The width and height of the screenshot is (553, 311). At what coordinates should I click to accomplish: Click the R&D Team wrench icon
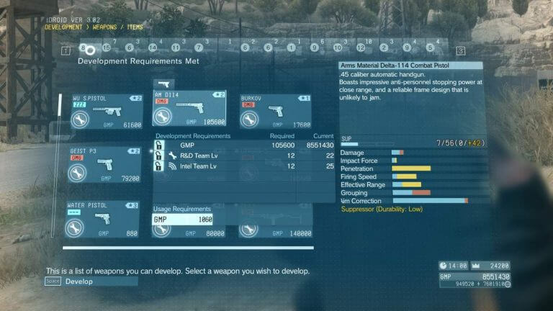tap(173, 155)
